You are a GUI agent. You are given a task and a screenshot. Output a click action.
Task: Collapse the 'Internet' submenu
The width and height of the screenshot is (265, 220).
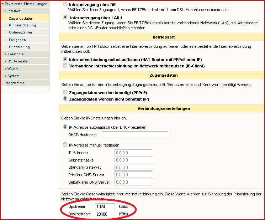click(x=14, y=11)
